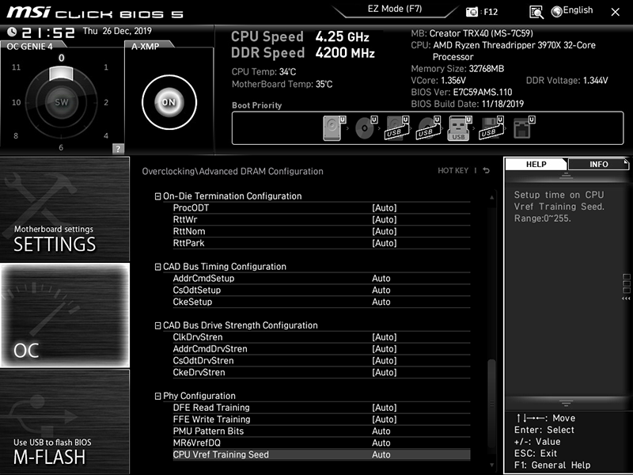Open ClkDrvStren [Auto] dropdown

pyautogui.click(x=385, y=337)
